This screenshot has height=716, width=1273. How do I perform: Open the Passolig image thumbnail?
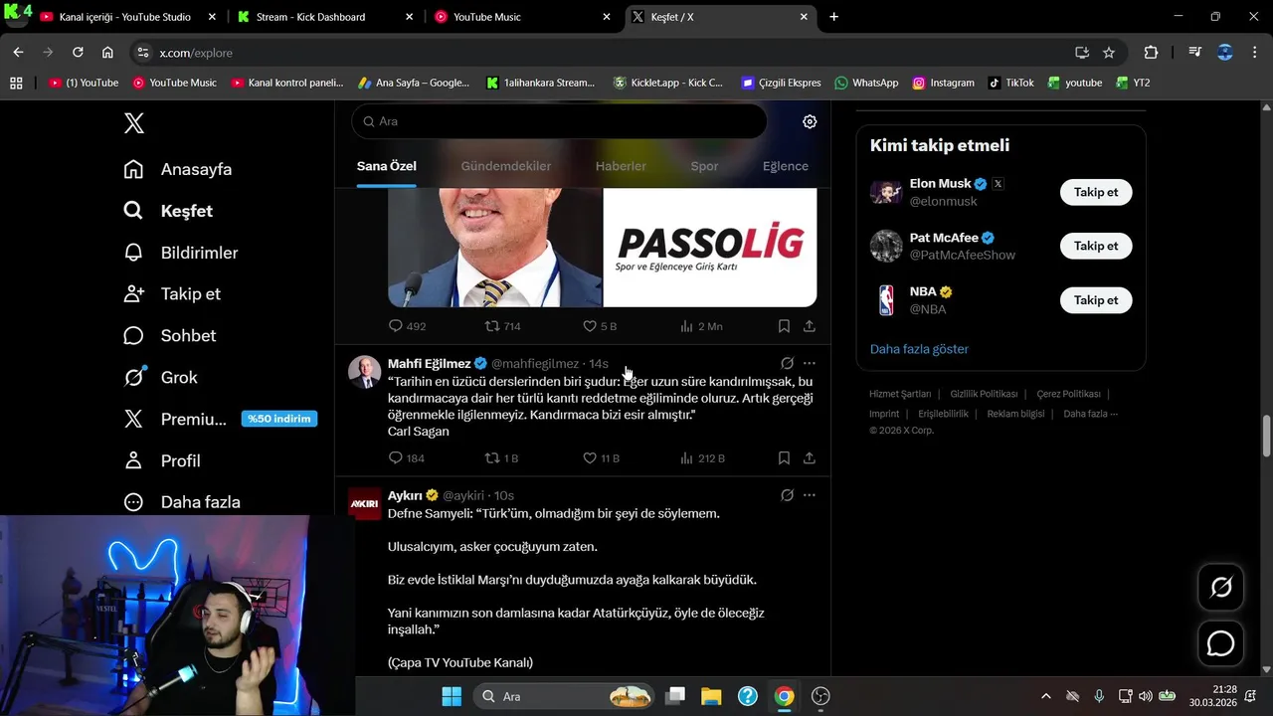710,248
